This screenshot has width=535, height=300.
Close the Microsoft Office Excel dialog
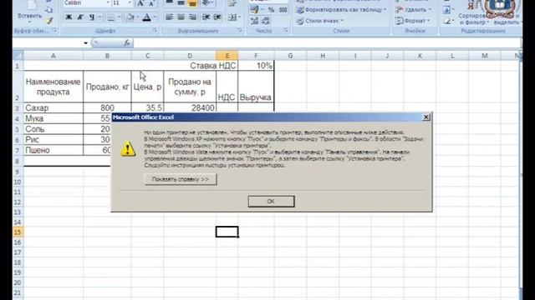click(x=425, y=117)
